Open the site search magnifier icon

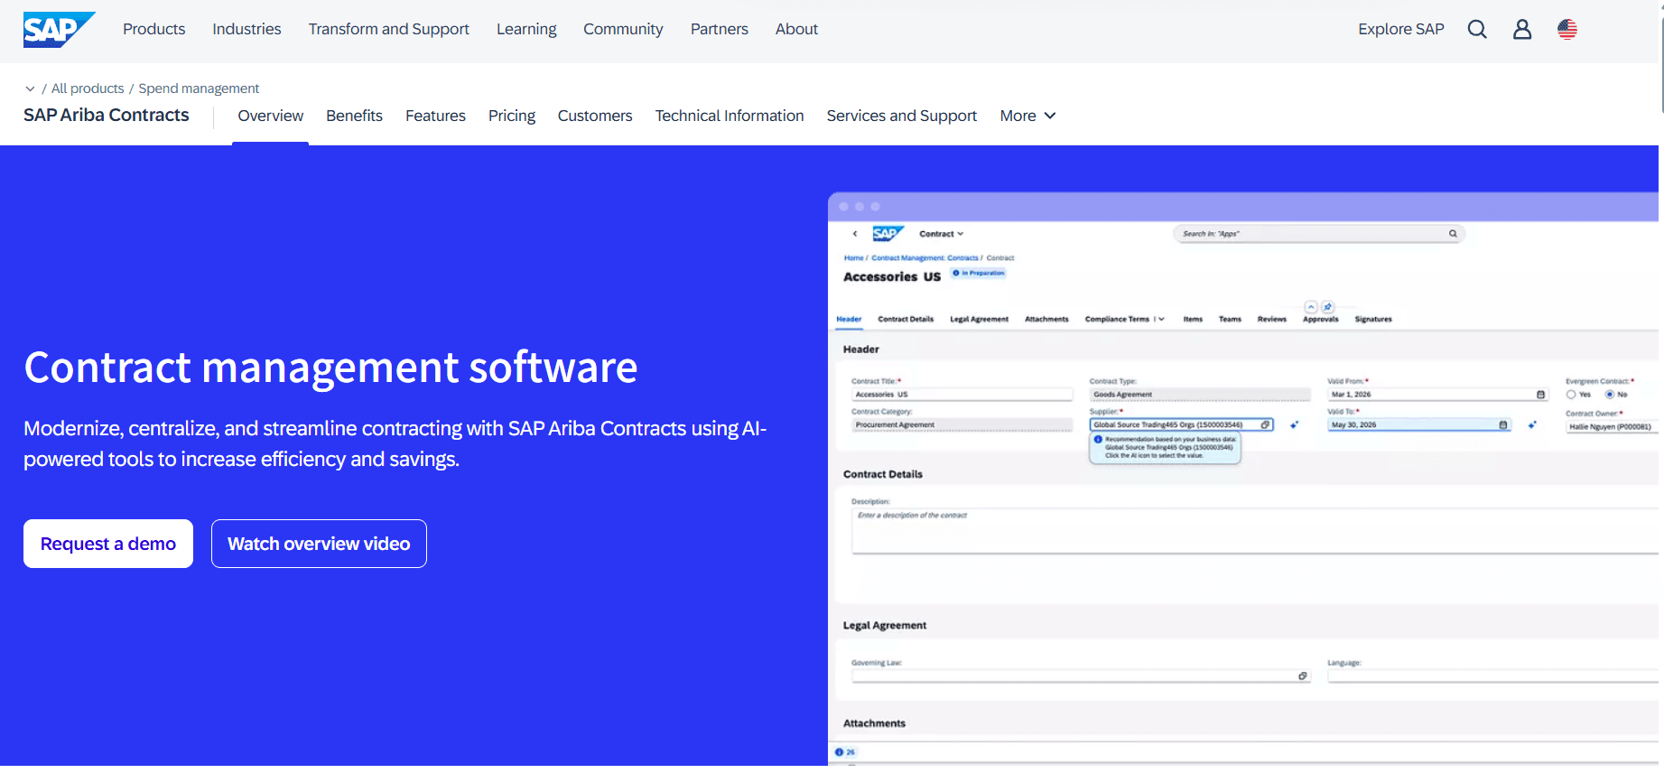[1477, 29]
